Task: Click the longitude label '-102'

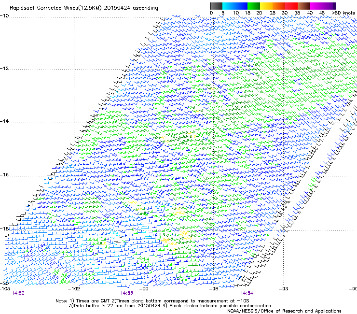Action: [x=74, y=289]
